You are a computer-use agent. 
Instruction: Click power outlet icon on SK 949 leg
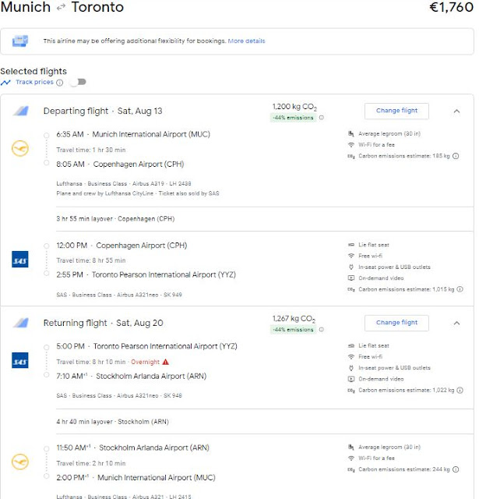pos(351,267)
